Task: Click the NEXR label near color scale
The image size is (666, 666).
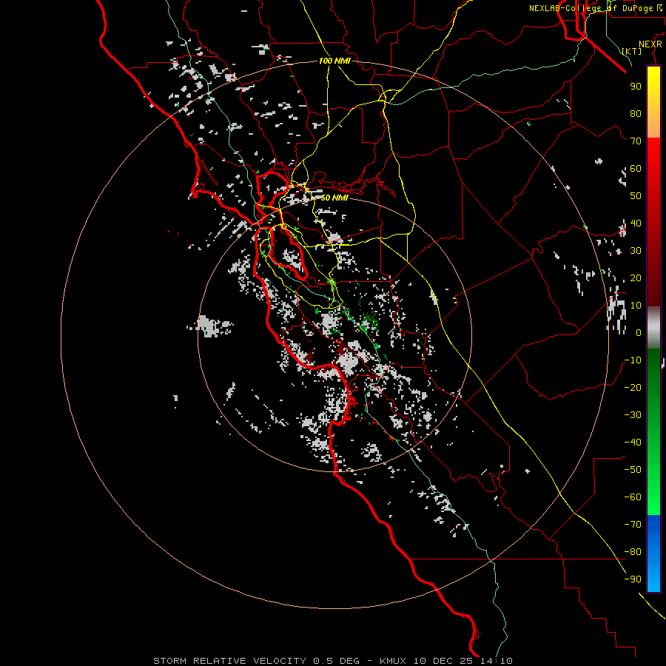Action: (x=650, y=44)
